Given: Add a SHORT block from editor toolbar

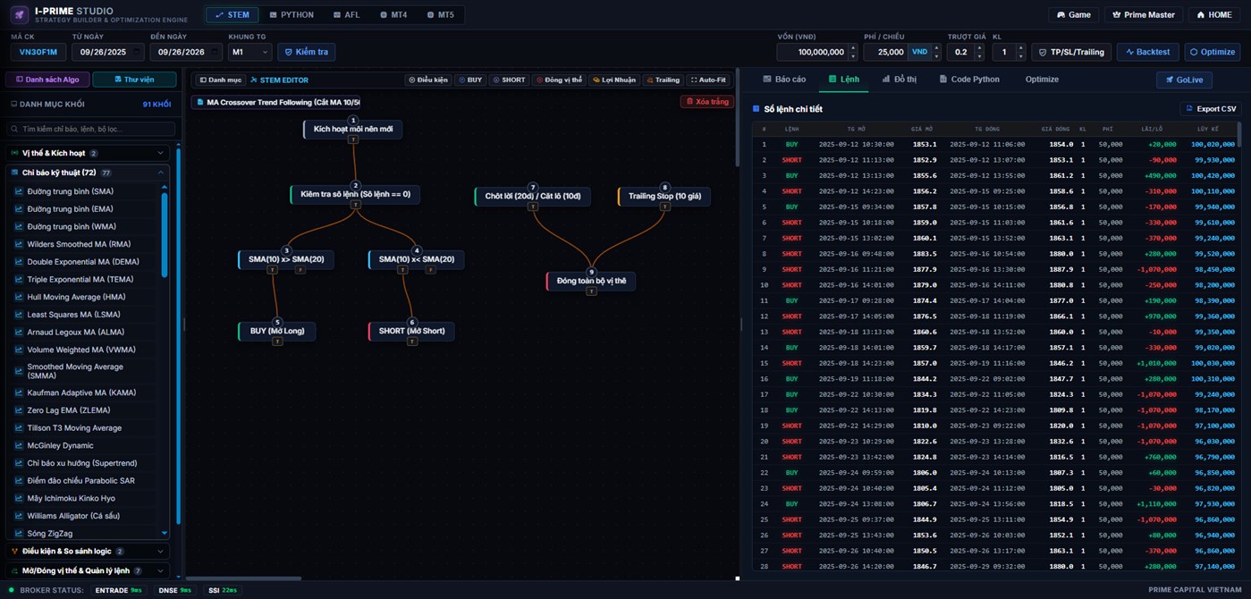Looking at the screenshot, I should click(510, 80).
